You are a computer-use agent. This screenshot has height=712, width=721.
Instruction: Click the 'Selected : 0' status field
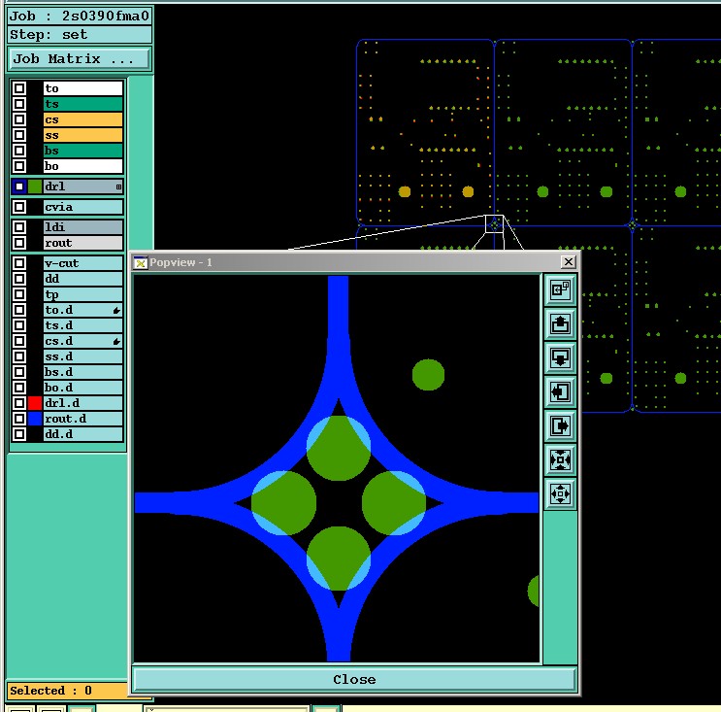(x=67, y=691)
